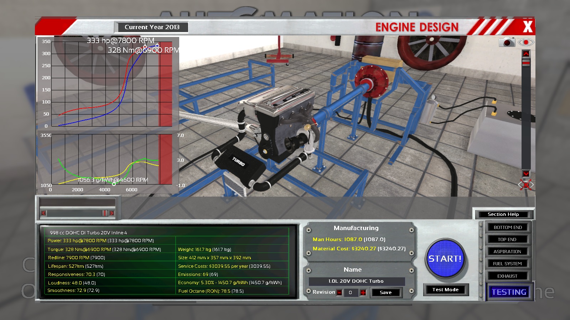Click the Smoothness 72.9 stat
Viewport: 570px width, 320px height.
(73, 290)
